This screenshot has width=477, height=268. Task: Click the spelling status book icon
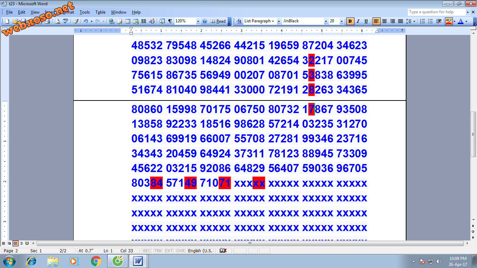pos(223,251)
